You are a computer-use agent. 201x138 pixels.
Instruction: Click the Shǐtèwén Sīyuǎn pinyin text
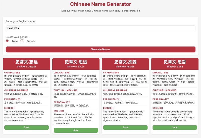[76, 66]
